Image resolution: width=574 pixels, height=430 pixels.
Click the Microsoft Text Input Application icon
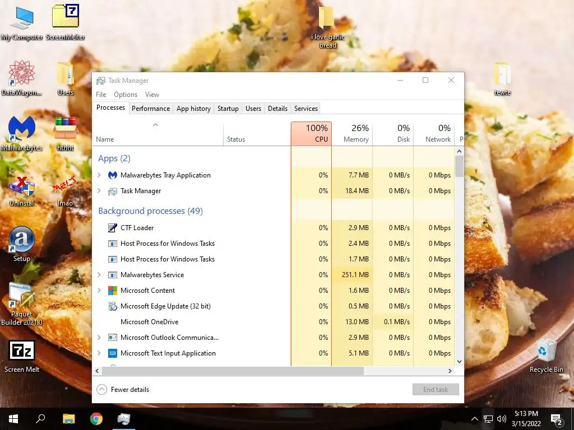point(112,353)
